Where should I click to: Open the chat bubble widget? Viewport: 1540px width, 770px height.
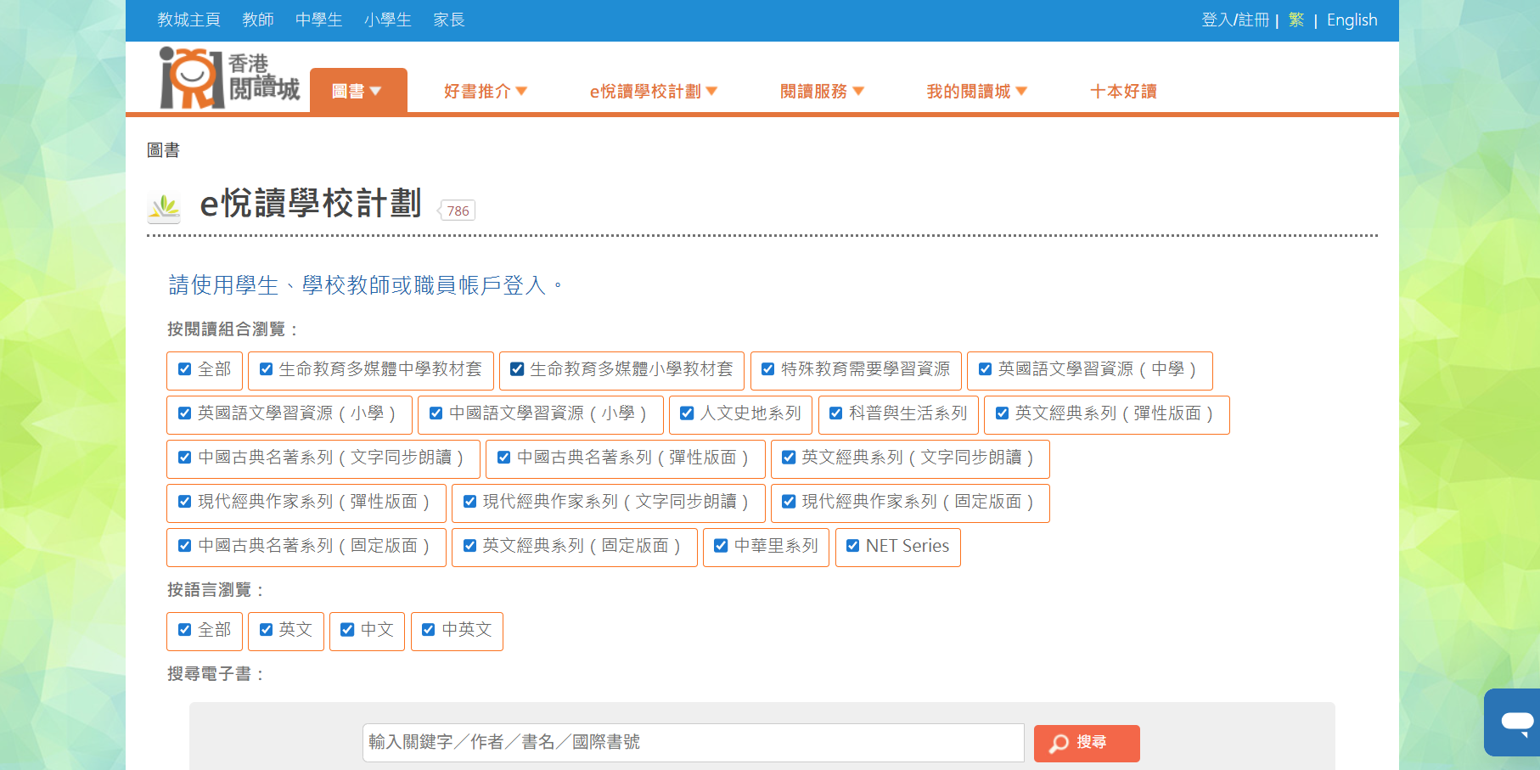[x=1515, y=722]
